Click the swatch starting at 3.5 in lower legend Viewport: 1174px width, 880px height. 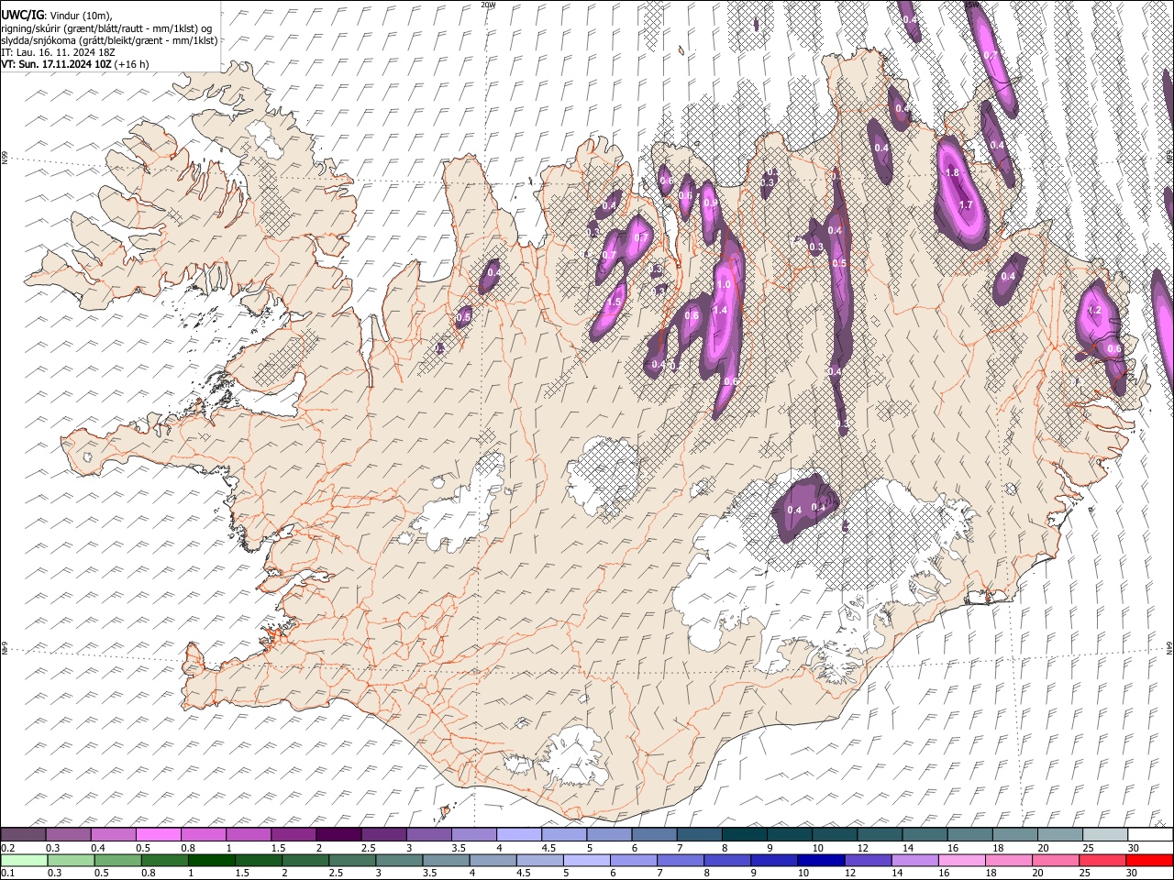[445, 861]
